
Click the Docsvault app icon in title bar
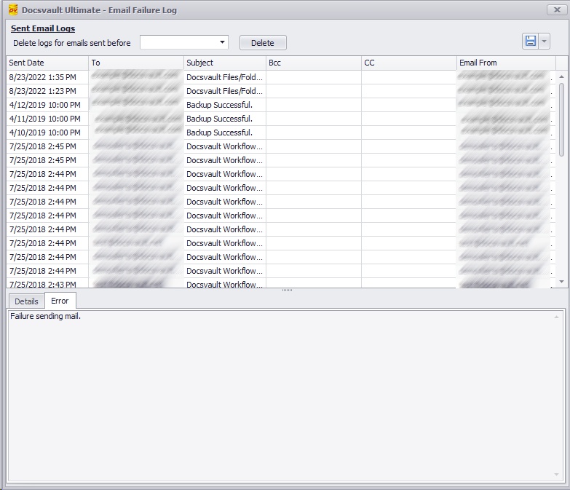12,10
